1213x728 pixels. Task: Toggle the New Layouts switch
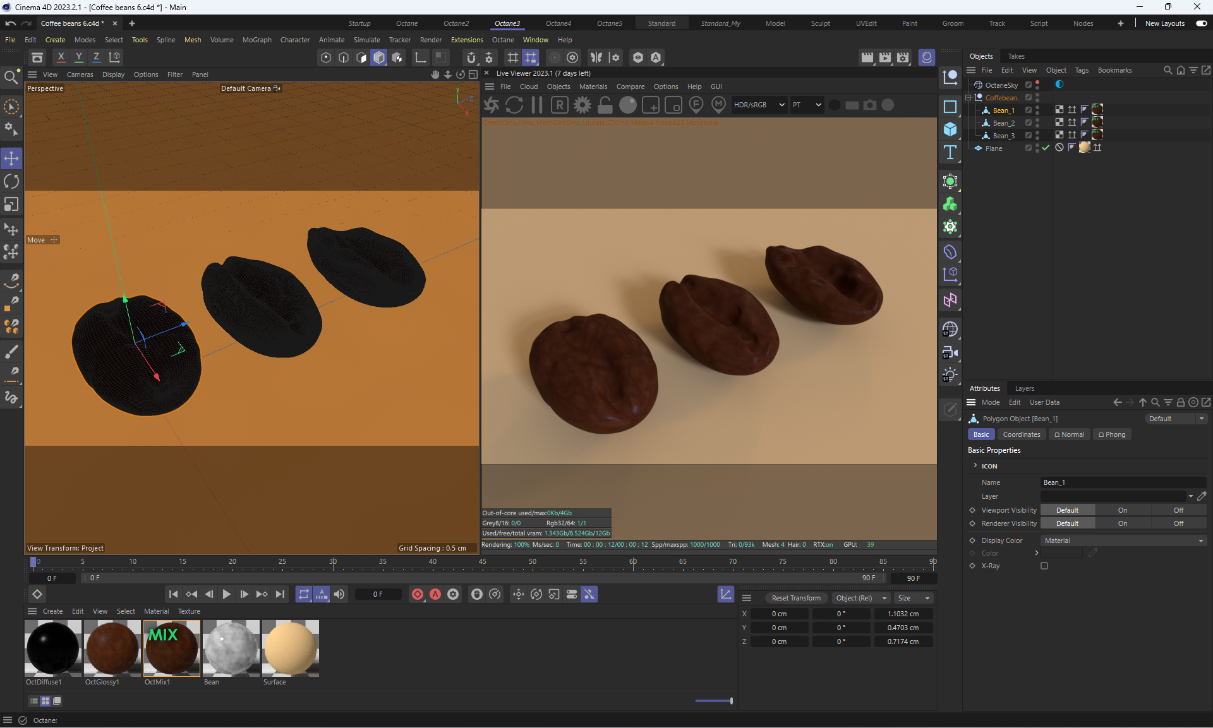coord(1201,23)
